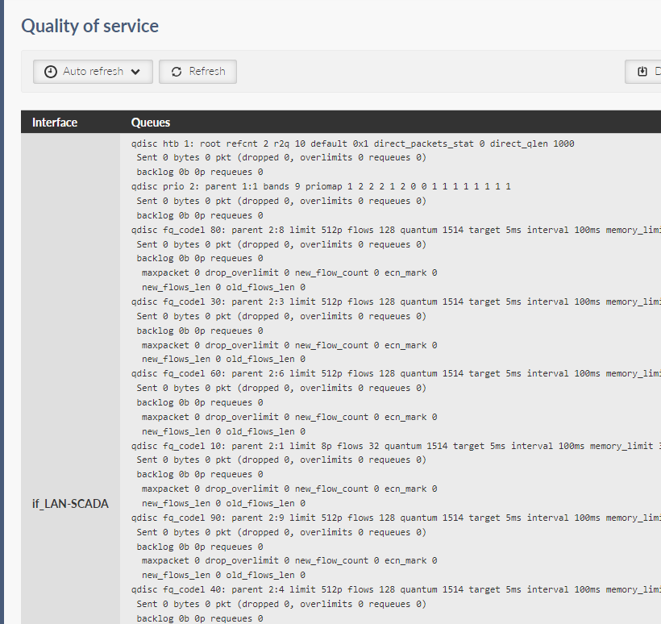661x624 pixels.
Task: Click the Auto refresh chevron arrow
Action: (135, 72)
